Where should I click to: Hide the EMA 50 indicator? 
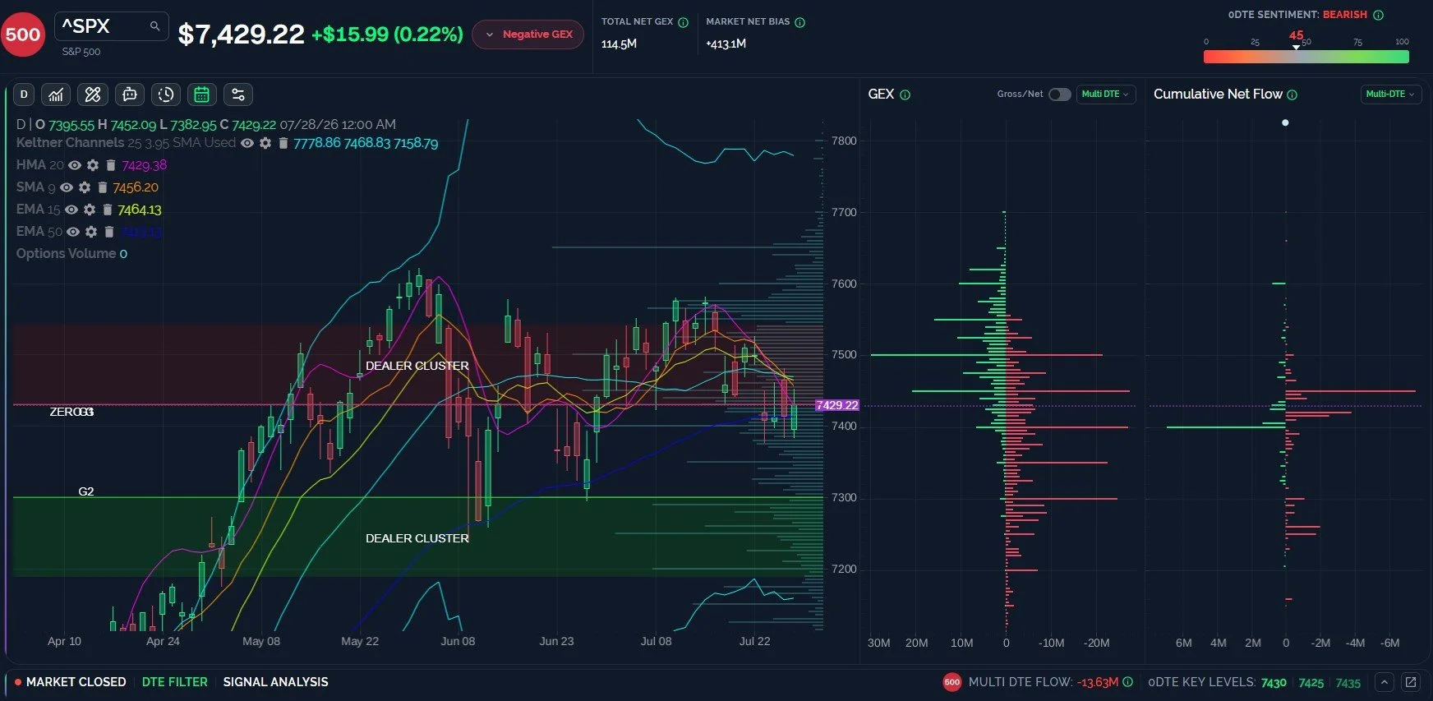(x=73, y=232)
